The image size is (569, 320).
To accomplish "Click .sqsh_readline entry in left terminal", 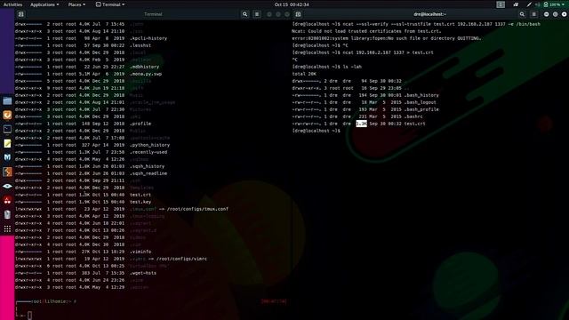I will 148,173.
